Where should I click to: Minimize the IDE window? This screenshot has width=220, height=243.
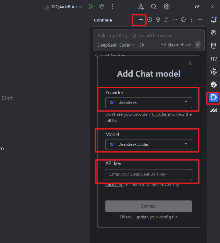click(x=182, y=6)
